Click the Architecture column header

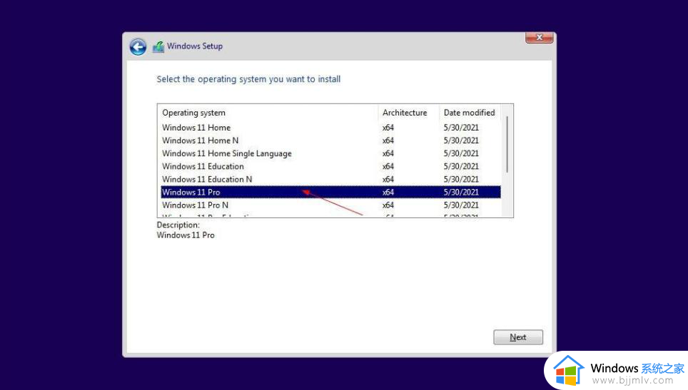(x=408, y=113)
